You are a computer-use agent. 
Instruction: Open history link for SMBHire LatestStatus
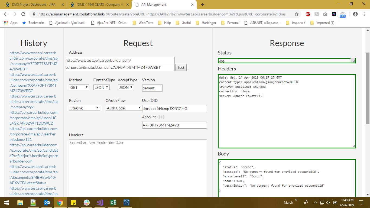click(x=33, y=175)
